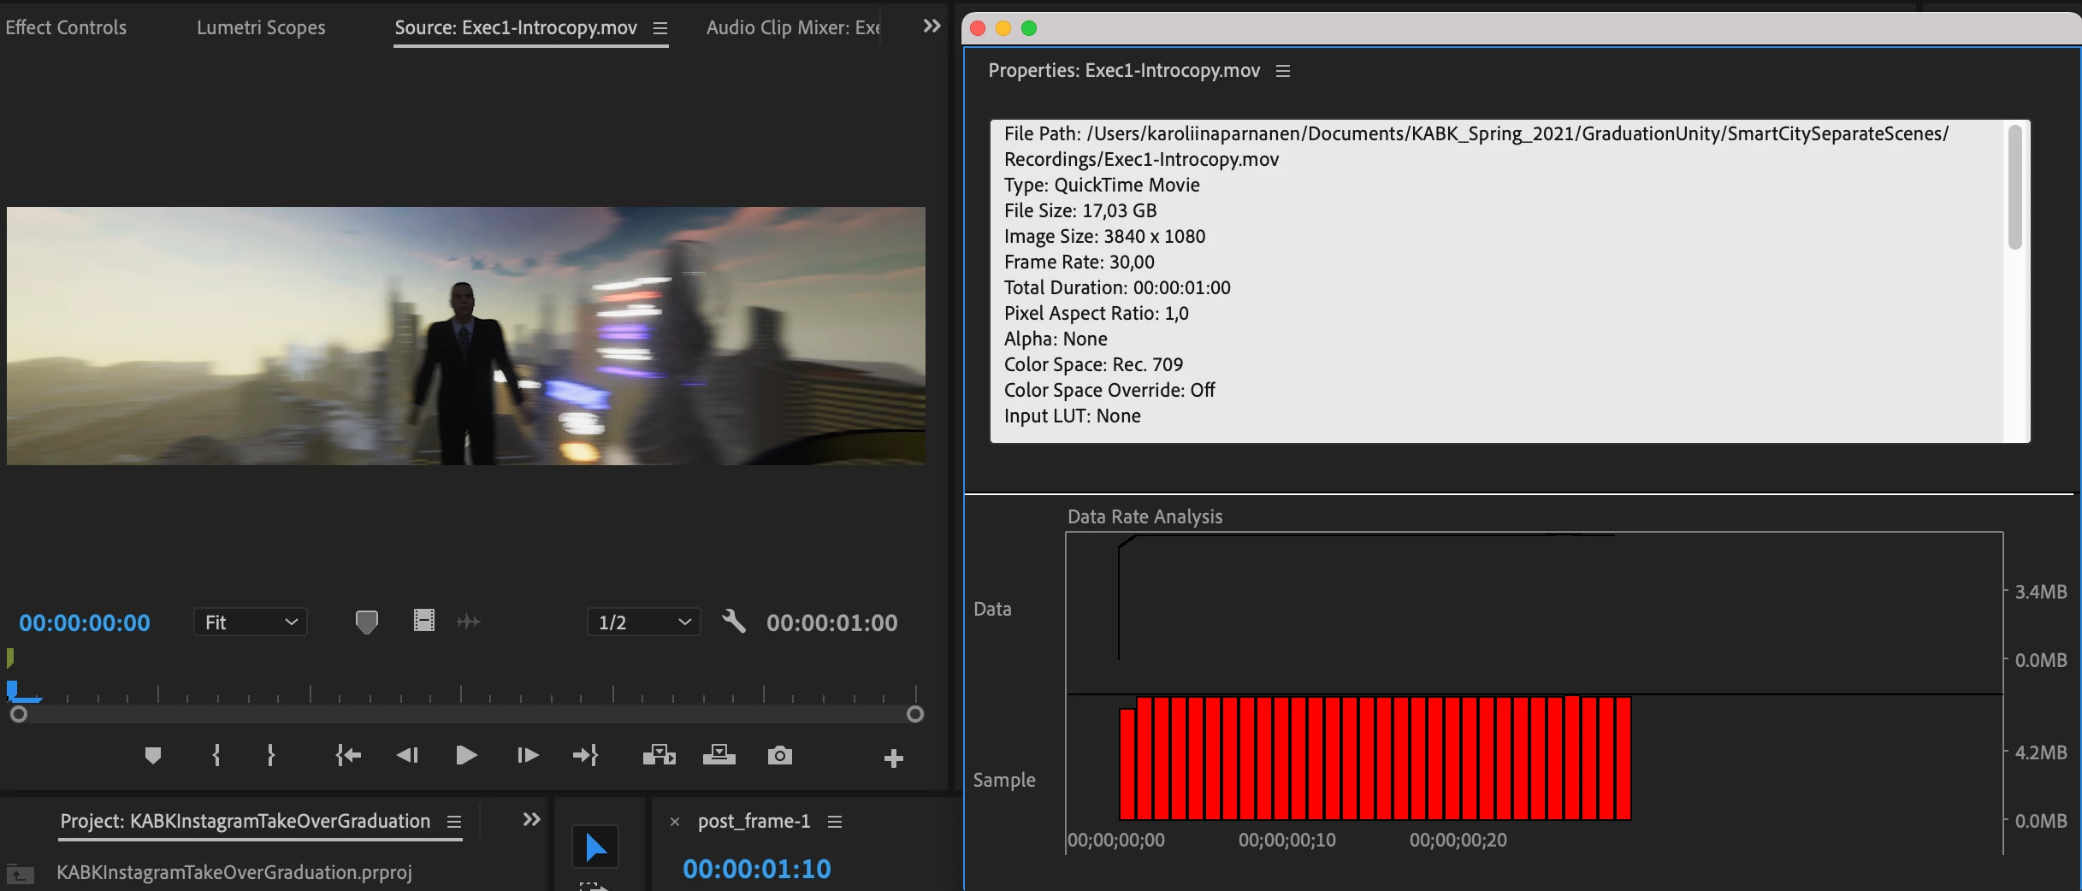2082x891 pixels.
Task: Mark Out point with right brace button
Action: (271, 756)
